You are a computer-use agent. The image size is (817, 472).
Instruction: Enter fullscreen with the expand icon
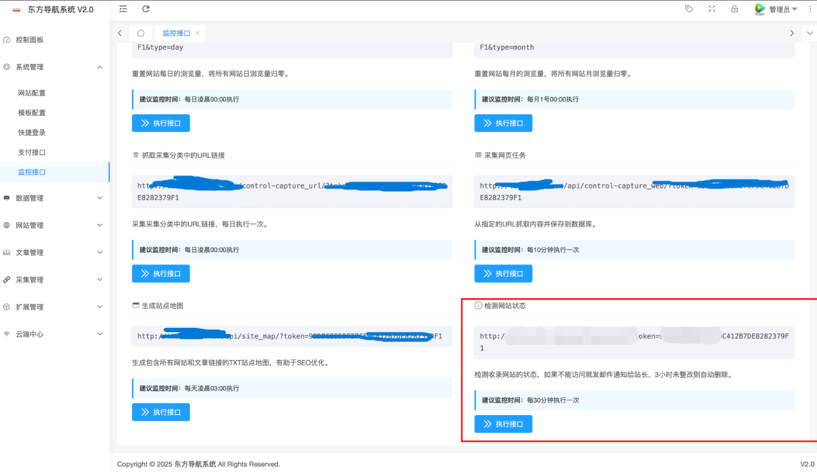712,8
